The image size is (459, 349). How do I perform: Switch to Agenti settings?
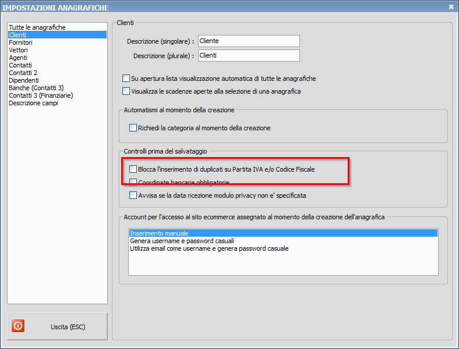18,58
